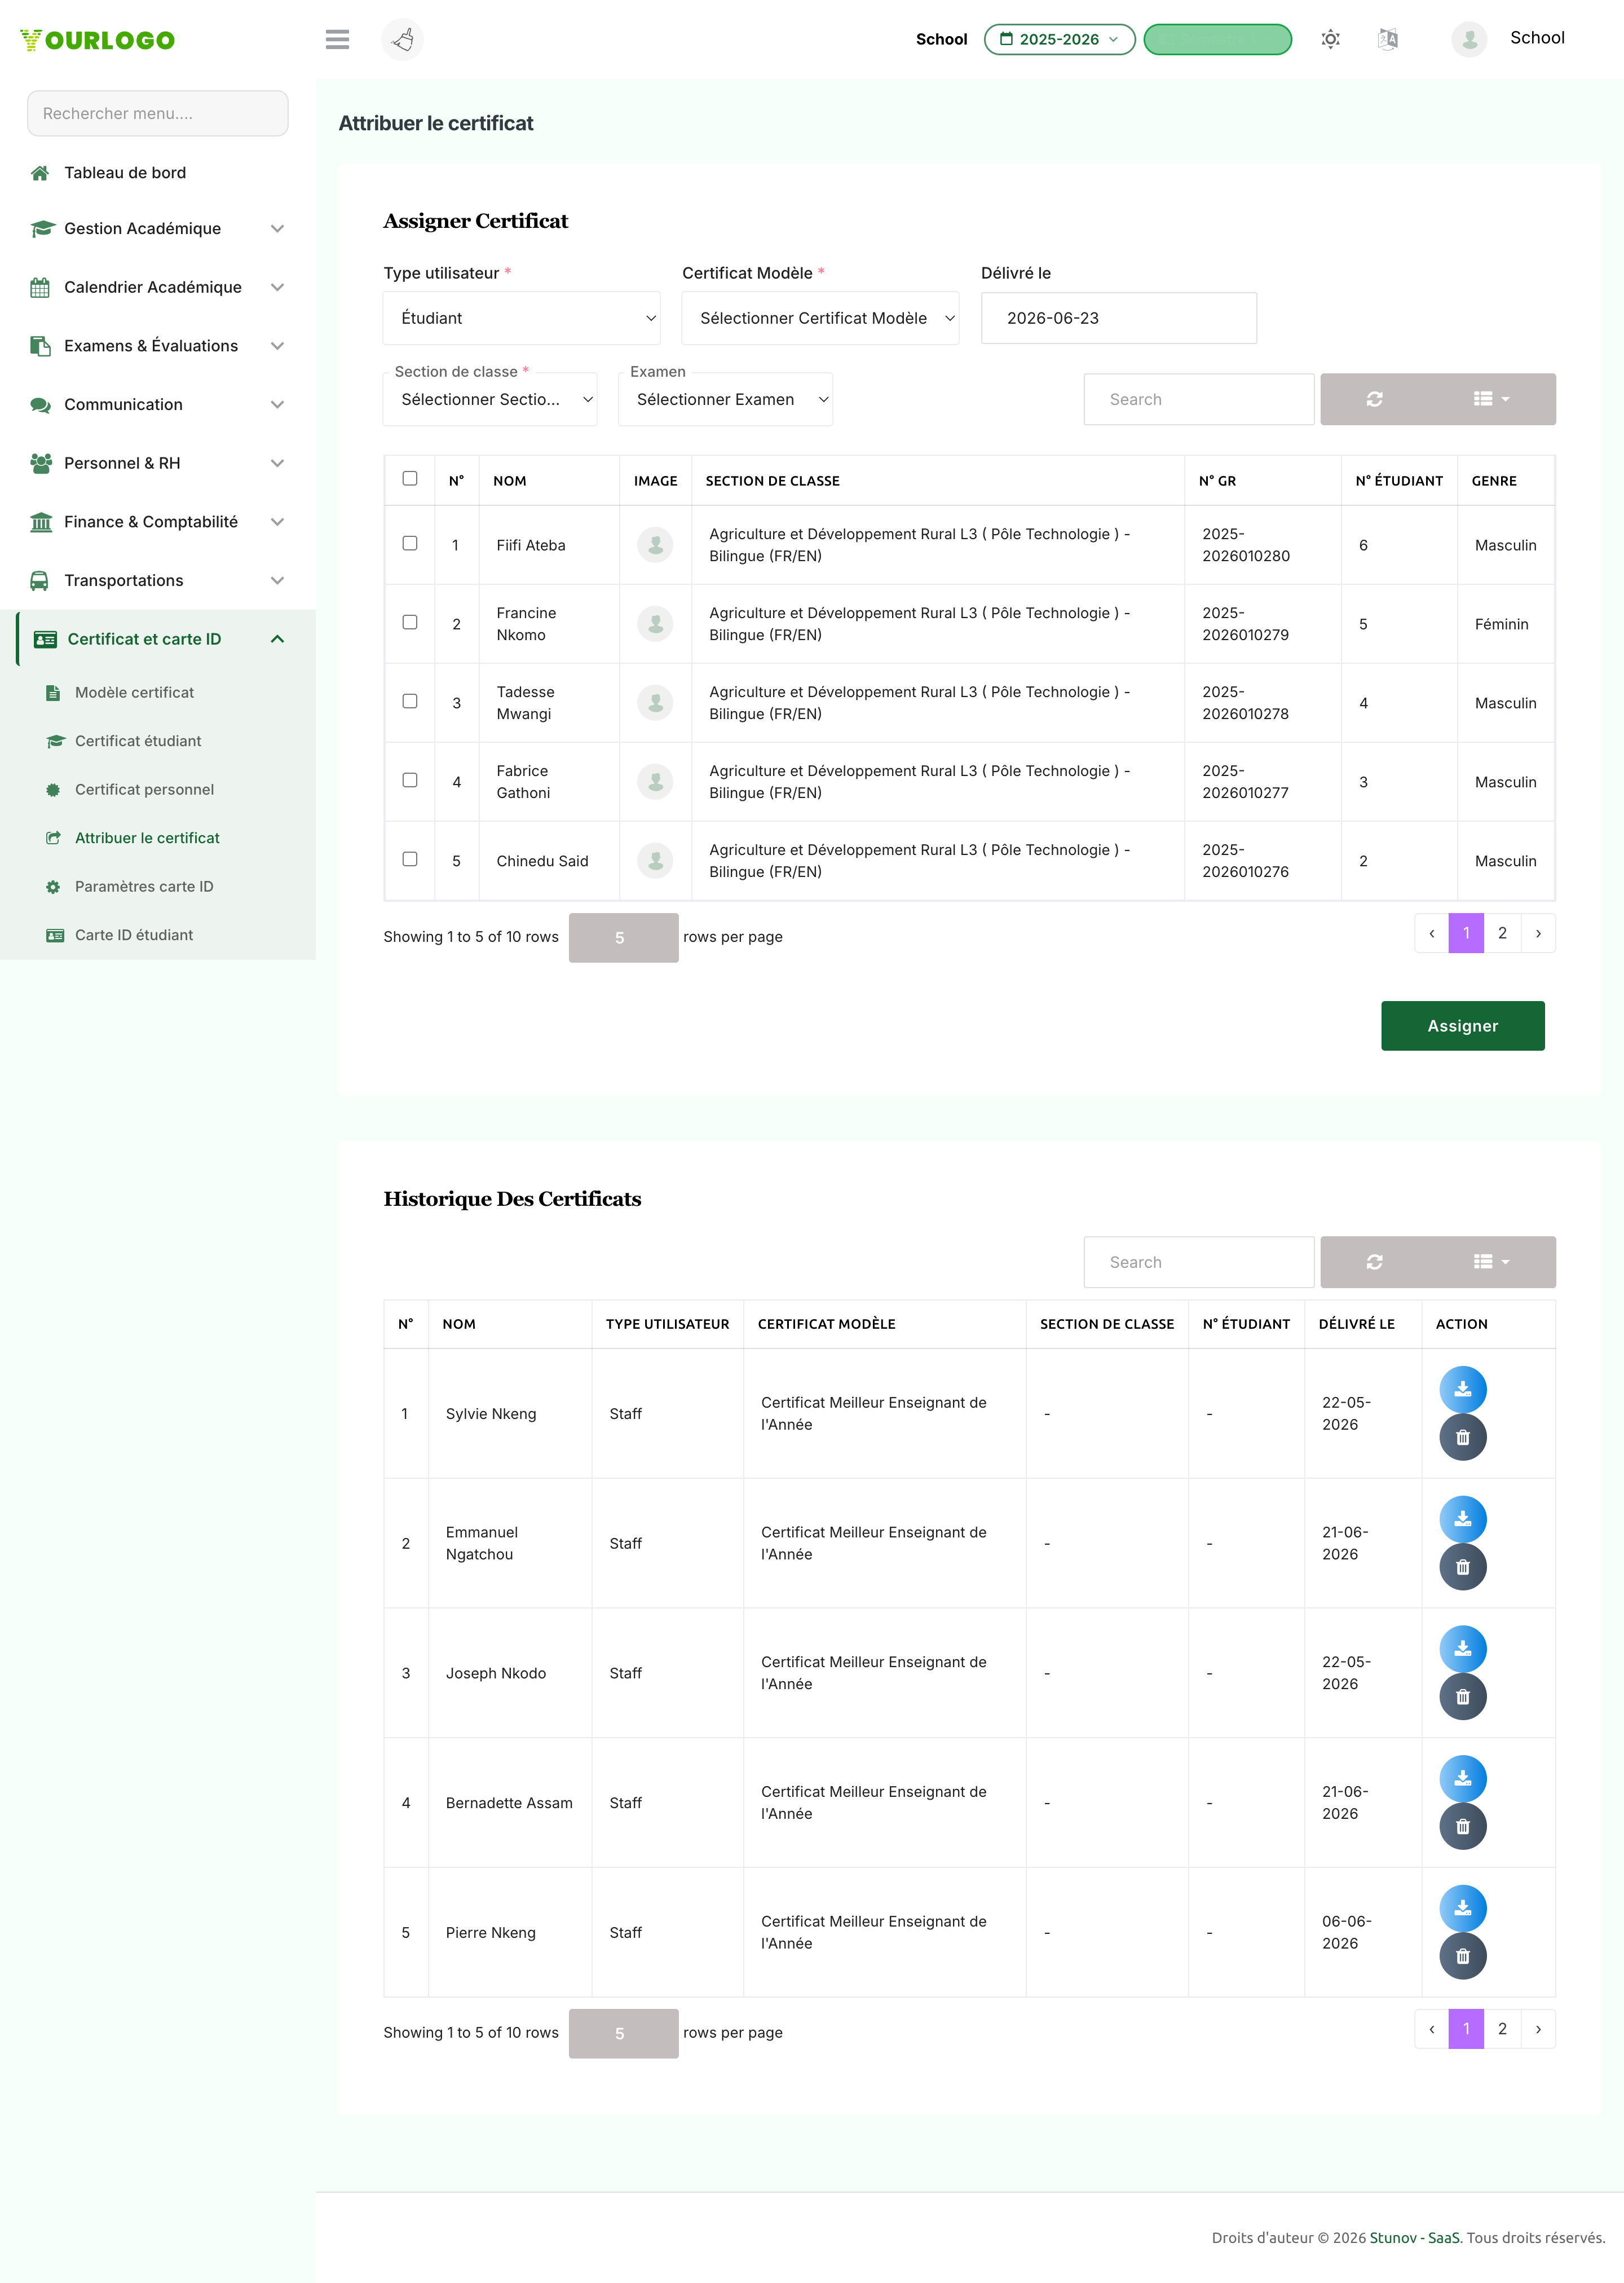The width and height of the screenshot is (1624, 2283).
Task: Toggle the hamburger sidebar menu
Action: click(337, 39)
